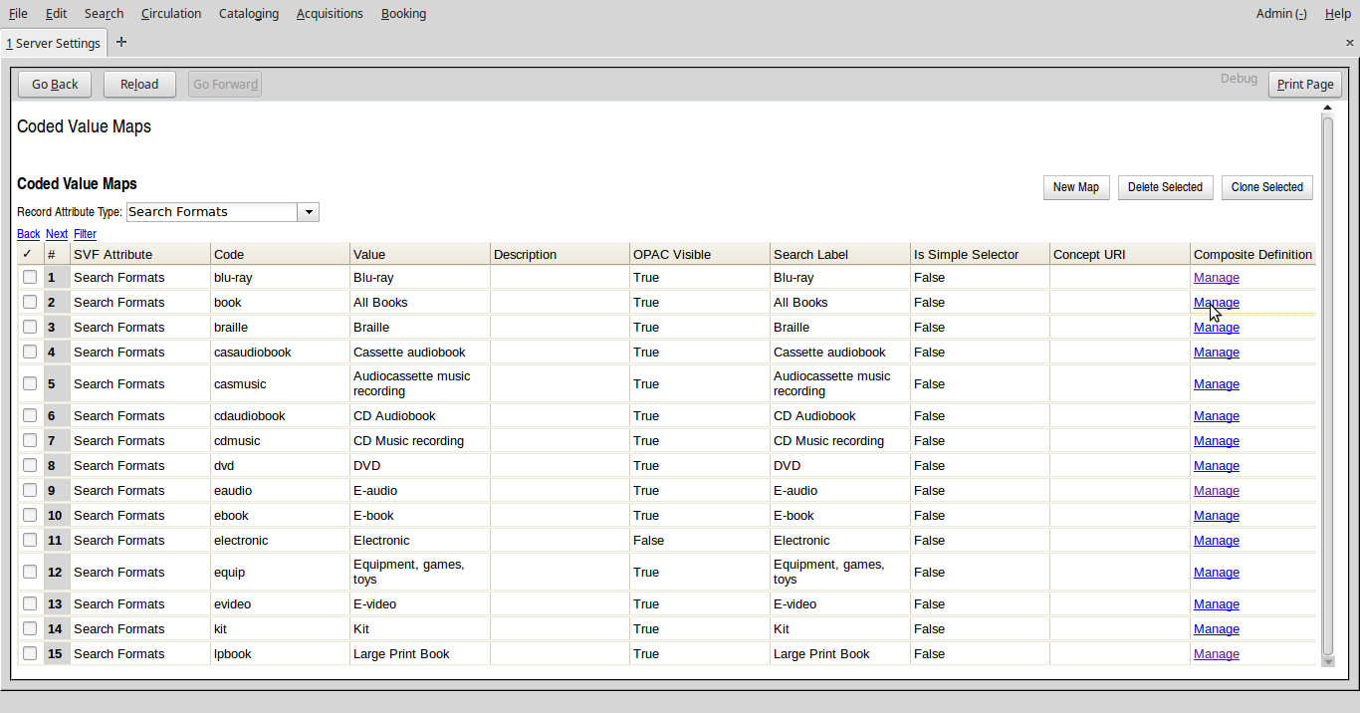Toggle select-all checkmark column header
This screenshot has width=1360, height=713.
(x=28, y=254)
